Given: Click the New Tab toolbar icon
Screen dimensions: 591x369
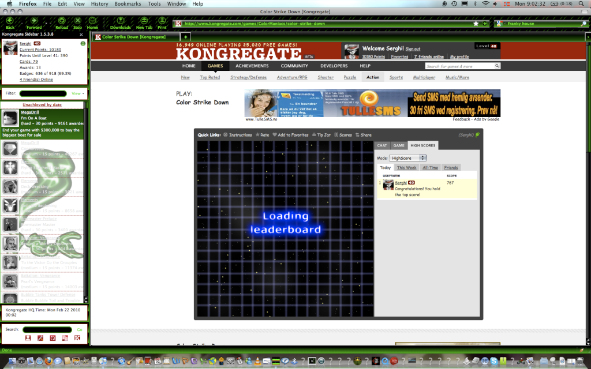Looking at the screenshot, I should 144,21.
